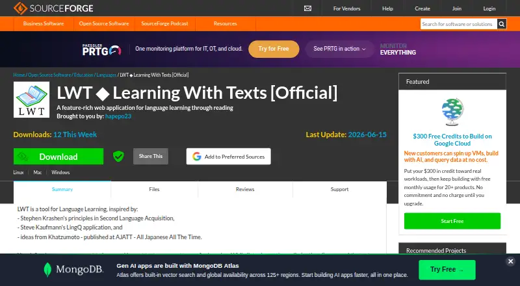Click the green security shield checkmark icon
Viewport: 520px width, 286px height.
tap(118, 156)
